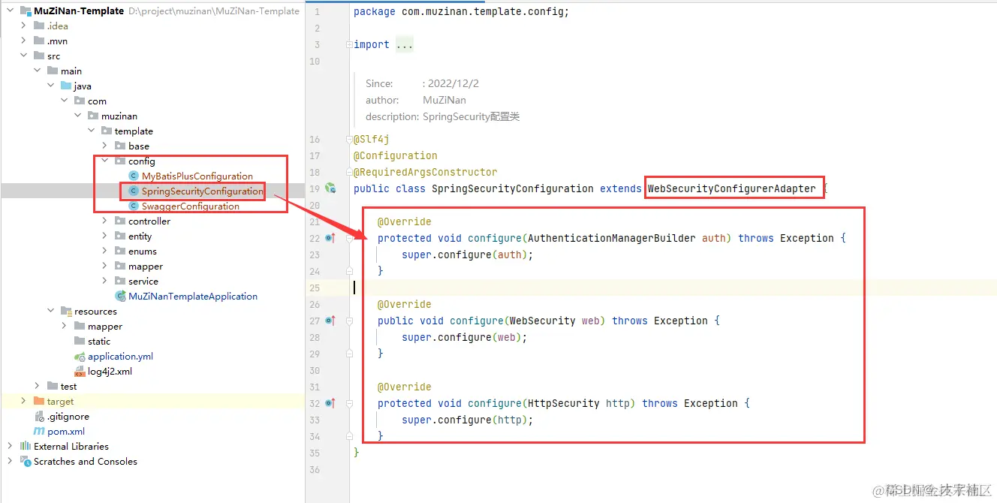
Task: Click WebSecurity parameter type at line 27
Action: pos(543,321)
